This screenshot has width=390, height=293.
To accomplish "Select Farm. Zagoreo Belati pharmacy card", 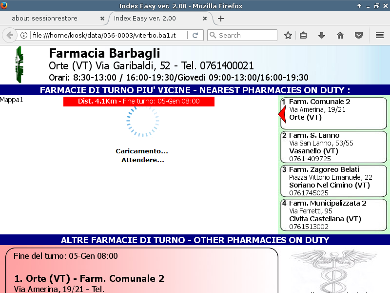I will point(333,181).
